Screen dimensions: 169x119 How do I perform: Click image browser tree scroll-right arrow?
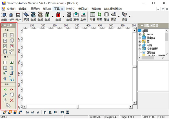(x=163, y=58)
